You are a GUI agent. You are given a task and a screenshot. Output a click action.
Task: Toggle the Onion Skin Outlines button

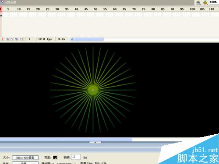[12, 39]
